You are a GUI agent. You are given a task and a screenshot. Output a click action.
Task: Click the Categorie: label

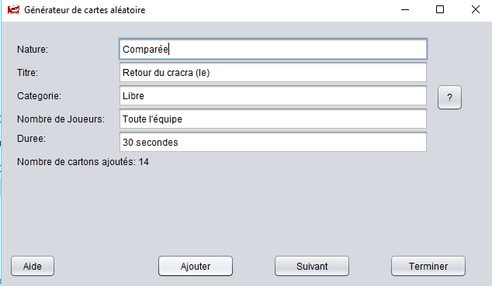coord(40,96)
